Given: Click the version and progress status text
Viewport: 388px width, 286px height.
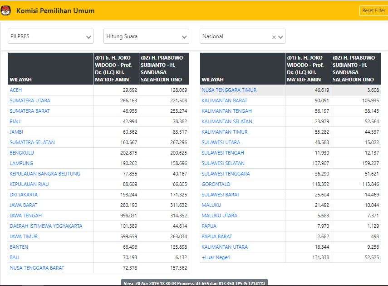Looking at the screenshot, I should (194, 283).
